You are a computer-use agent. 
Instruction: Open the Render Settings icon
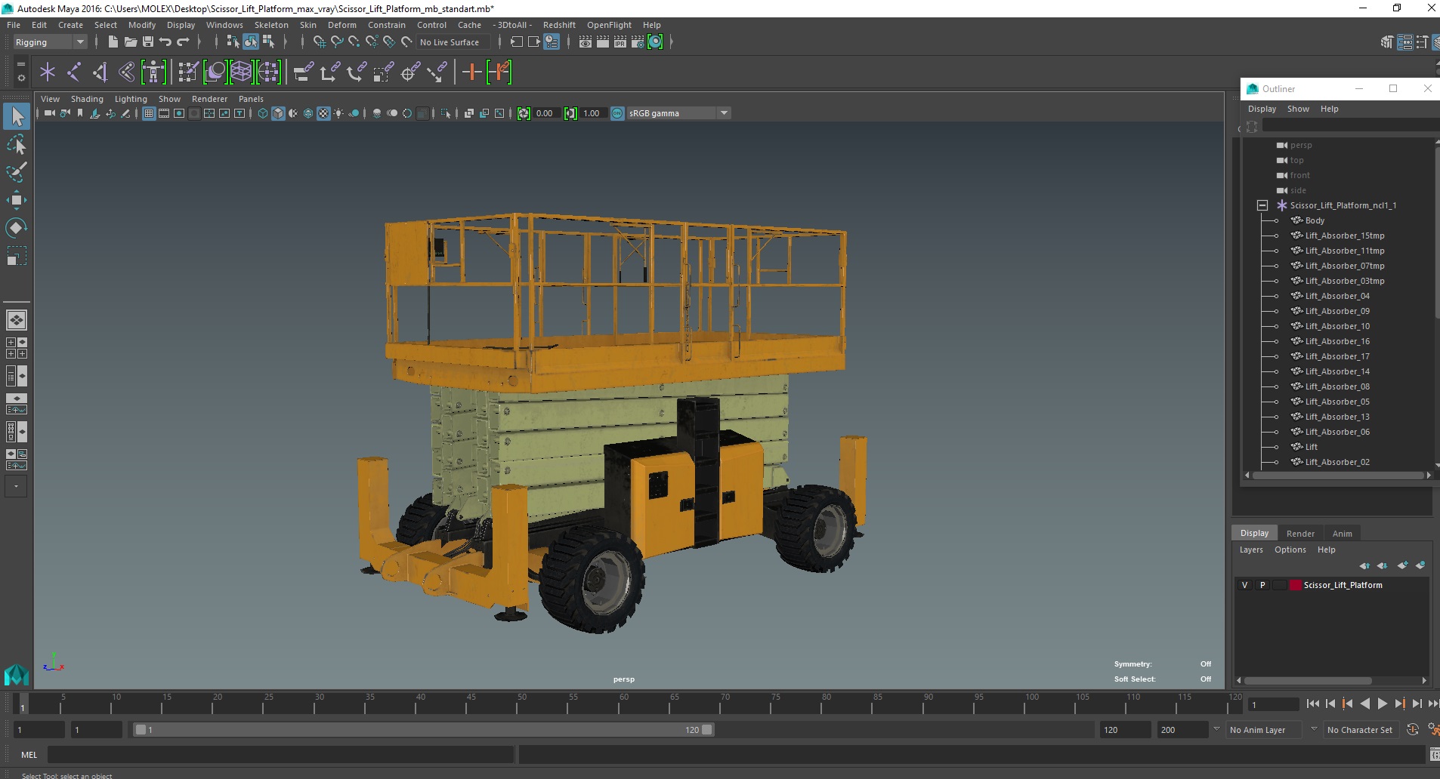638,42
